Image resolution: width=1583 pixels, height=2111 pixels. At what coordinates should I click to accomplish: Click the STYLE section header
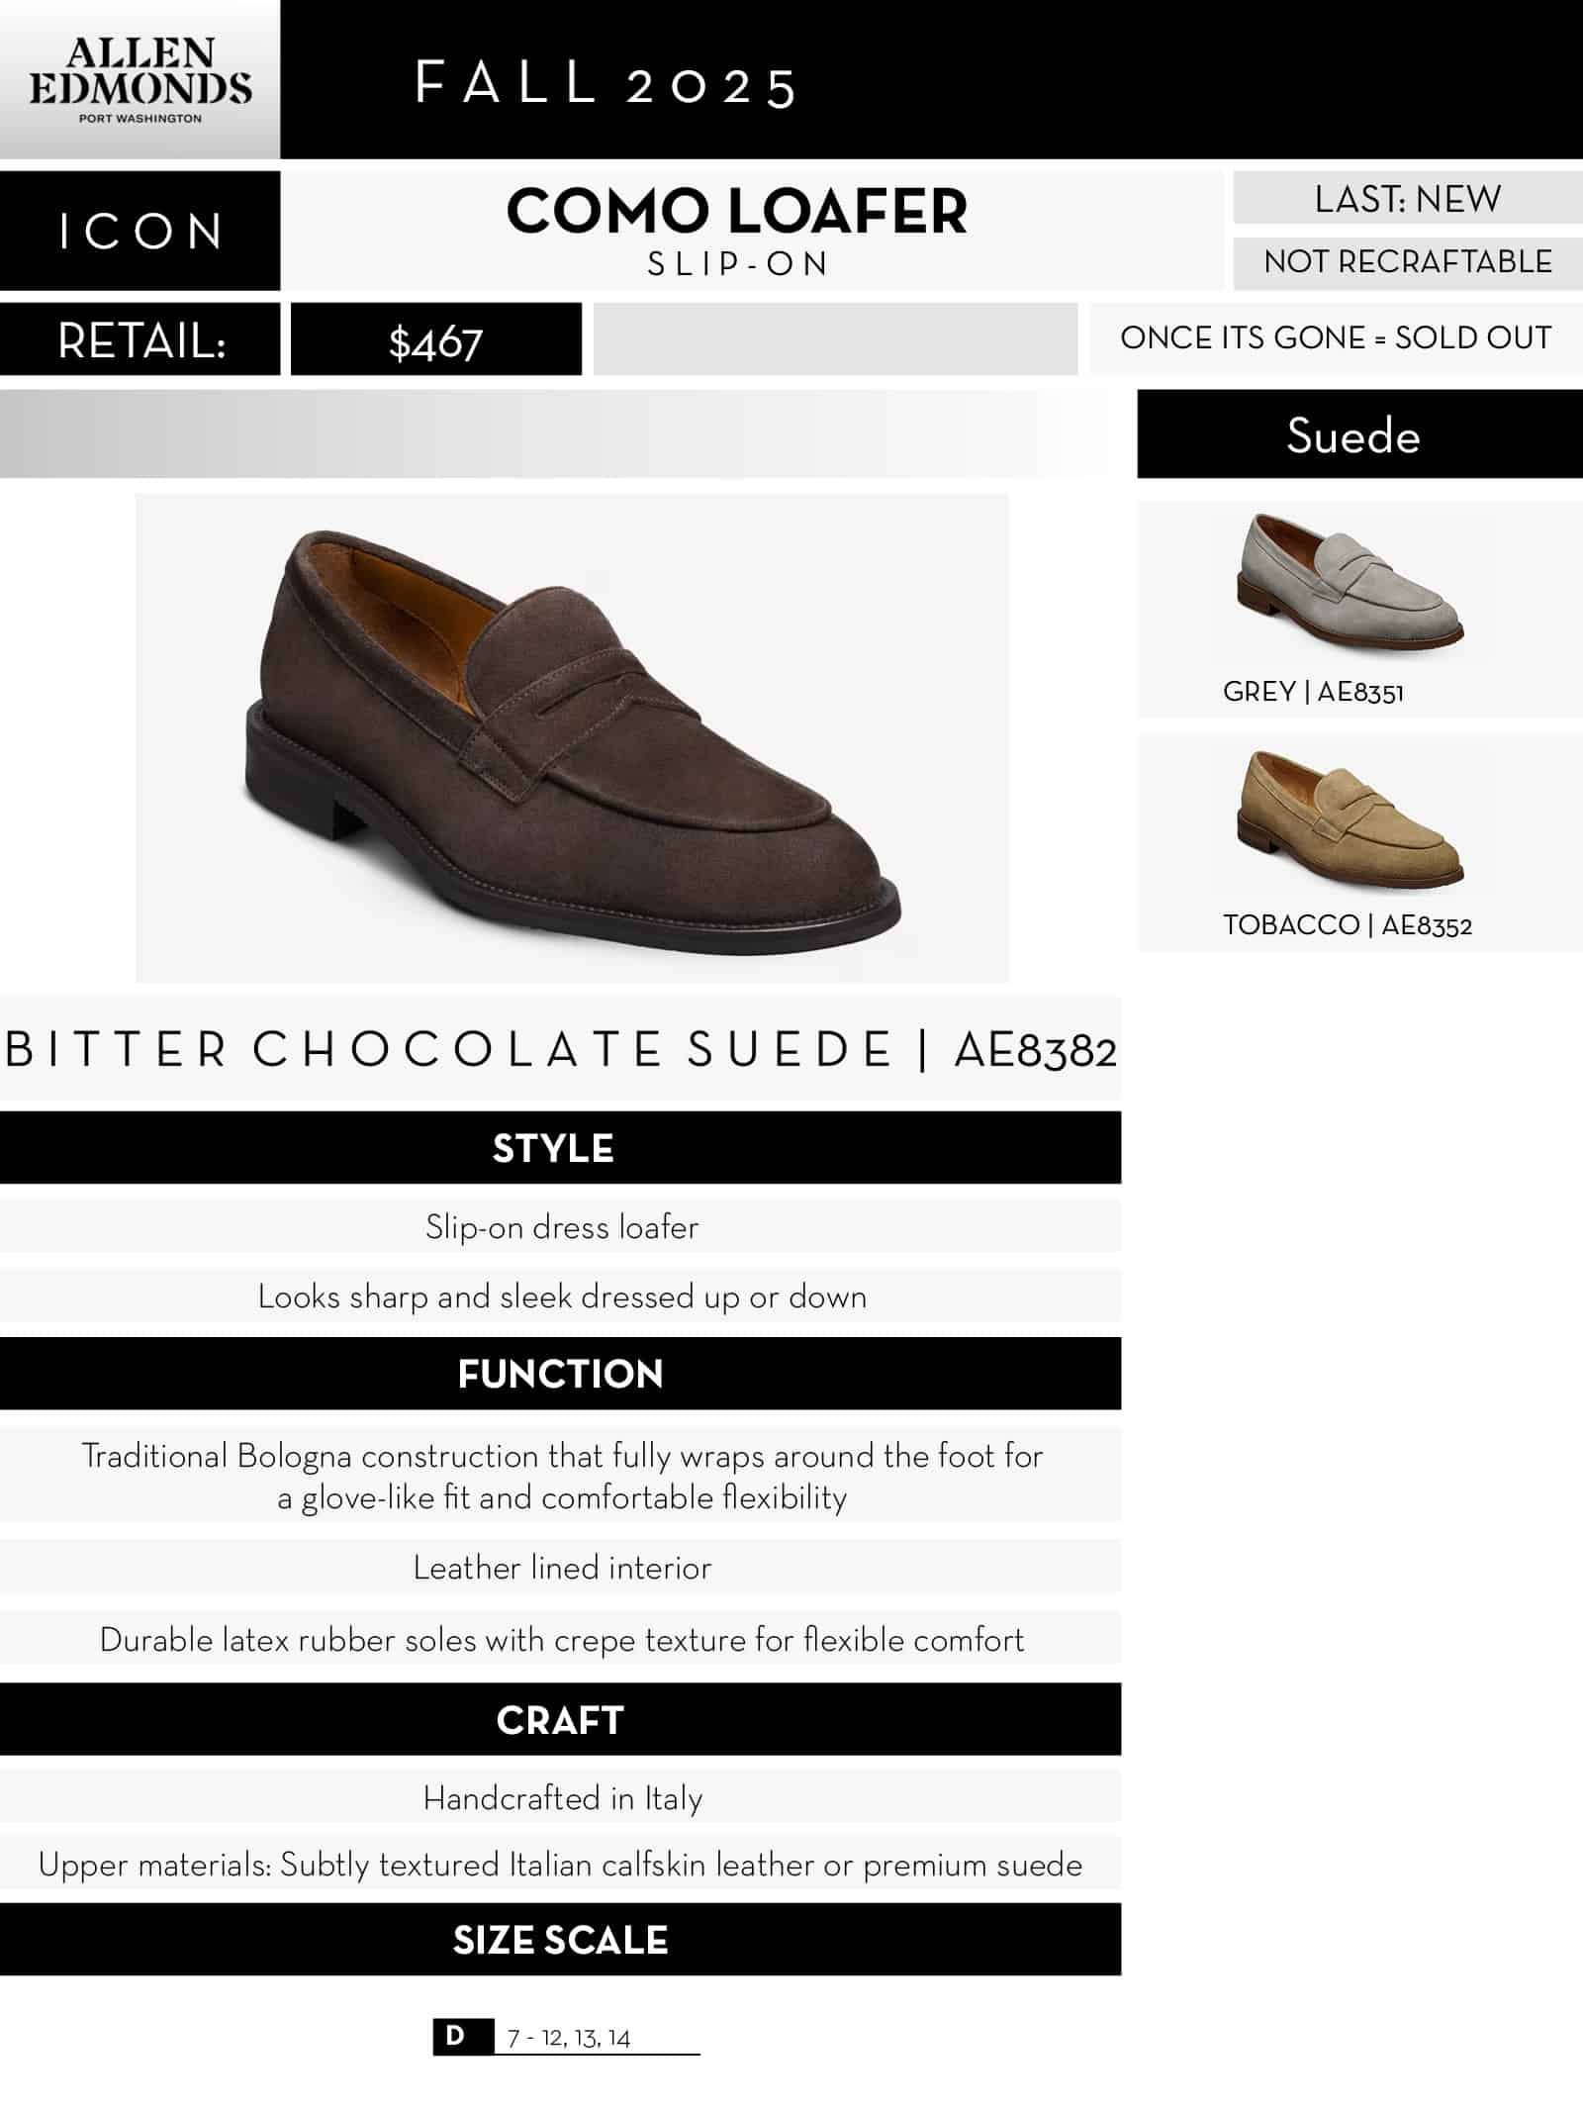tap(560, 1148)
